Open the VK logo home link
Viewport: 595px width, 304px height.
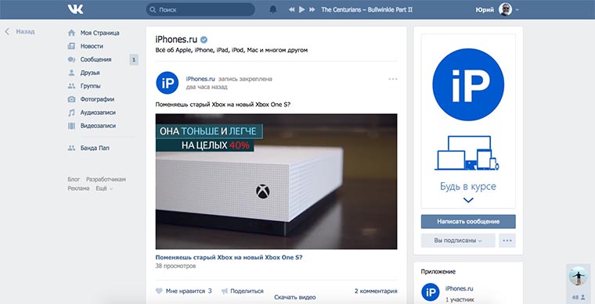pyautogui.click(x=75, y=9)
